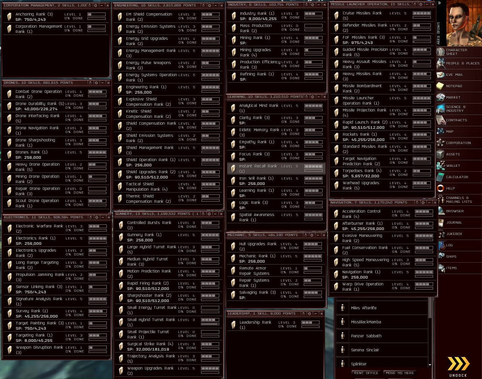Click the Leadership skill level bar
This screenshot has height=379, width=482.
[310, 323]
